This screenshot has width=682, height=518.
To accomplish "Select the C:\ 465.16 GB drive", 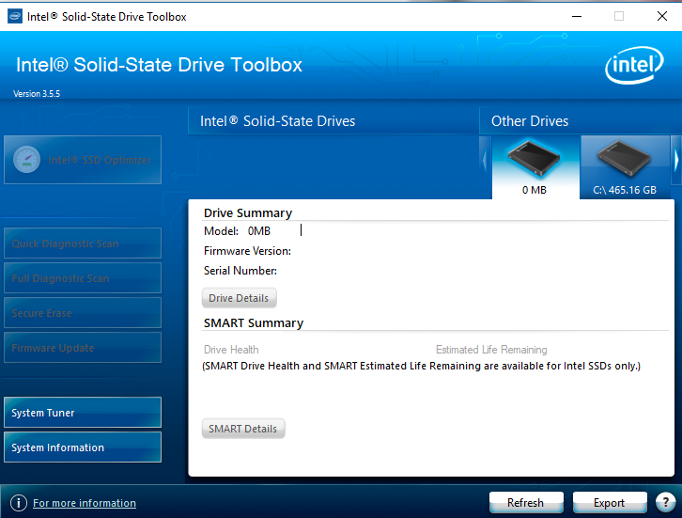I will tap(625, 167).
